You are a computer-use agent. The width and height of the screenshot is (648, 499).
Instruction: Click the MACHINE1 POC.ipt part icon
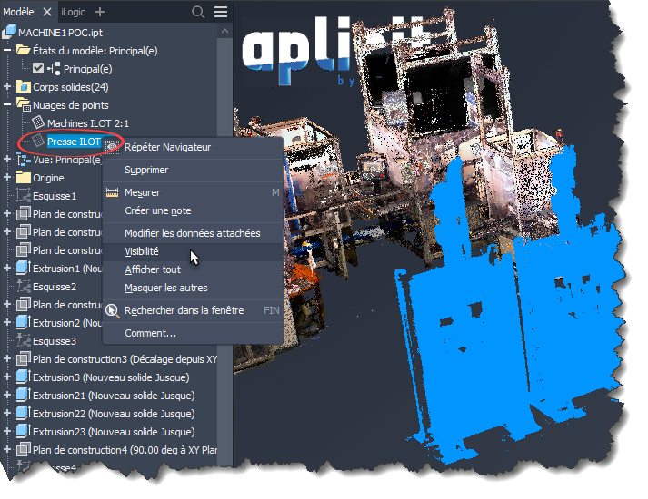(9, 32)
